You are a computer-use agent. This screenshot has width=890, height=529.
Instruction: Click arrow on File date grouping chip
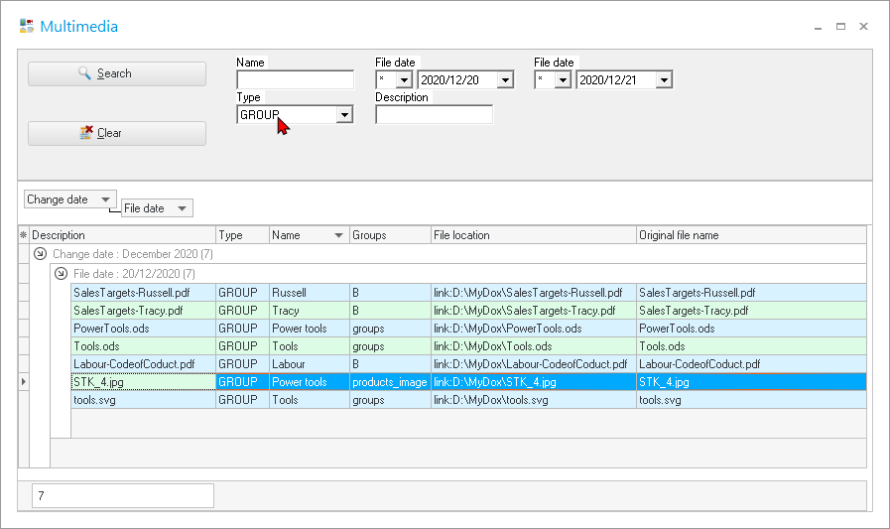[x=182, y=208]
